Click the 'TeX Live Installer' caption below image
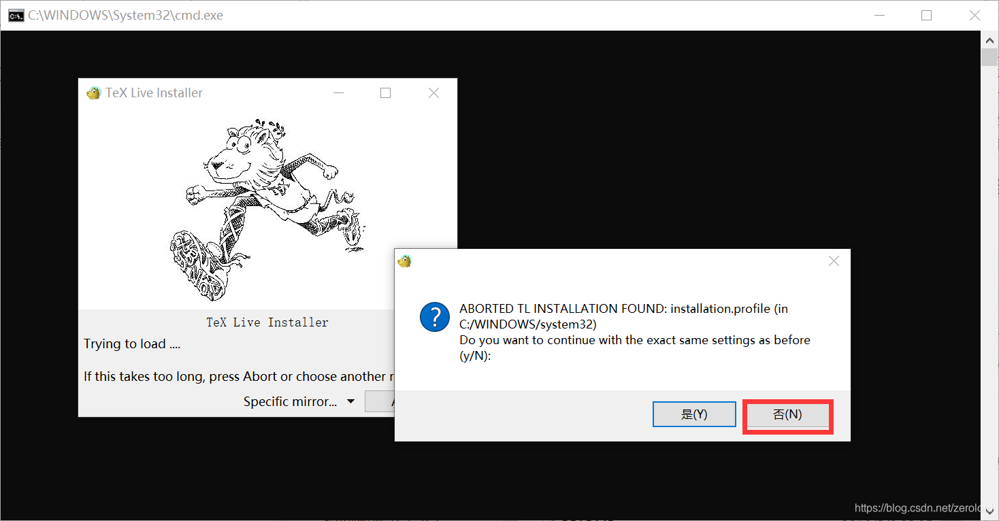 [x=267, y=322]
